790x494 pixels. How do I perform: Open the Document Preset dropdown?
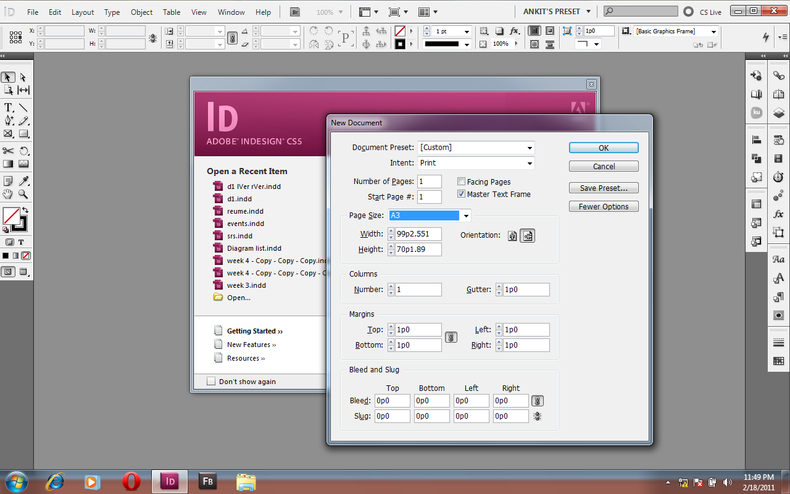tap(476, 148)
